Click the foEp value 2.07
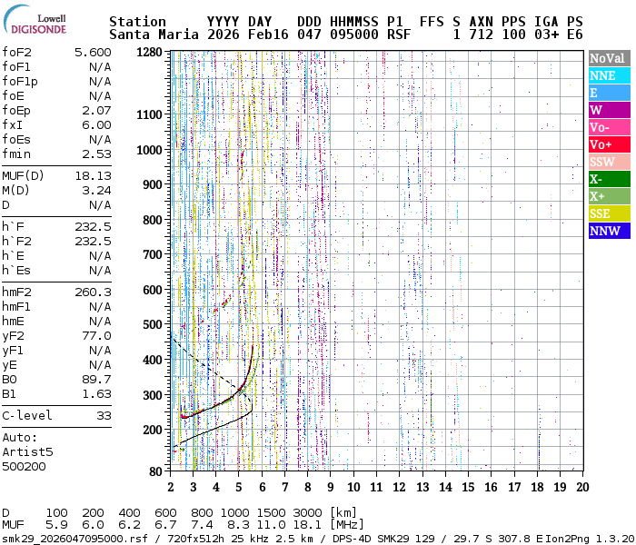 [x=96, y=110]
